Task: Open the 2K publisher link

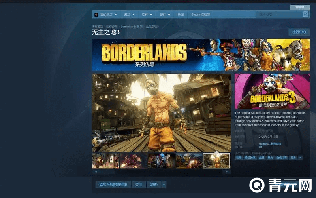Action: (260, 147)
